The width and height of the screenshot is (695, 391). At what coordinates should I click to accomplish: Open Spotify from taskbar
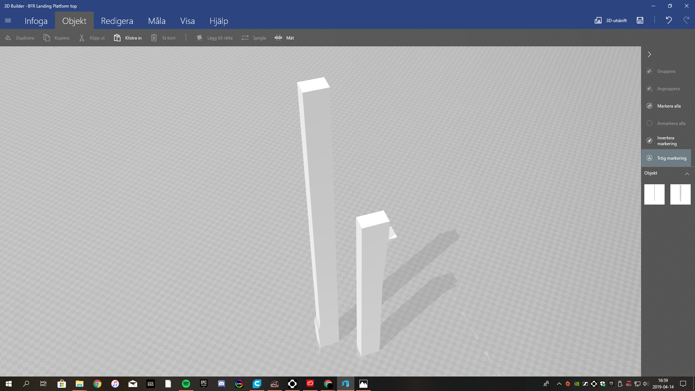point(186,384)
